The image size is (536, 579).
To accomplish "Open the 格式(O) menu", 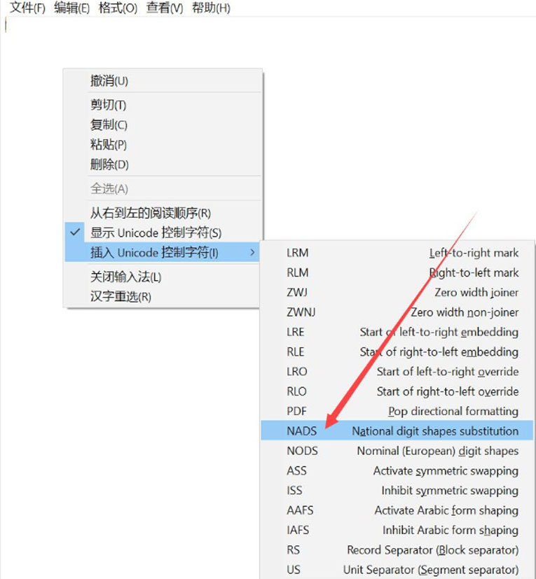I will pyautogui.click(x=118, y=8).
